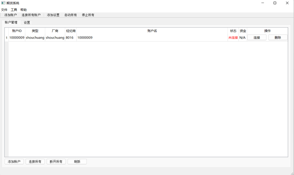
Task: Select the 账户ID column header
Action: [17, 31]
